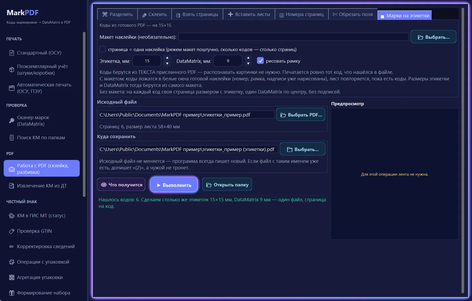Click the main panel vertical scrollbar
This screenshot has height=301, width=472.
(x=463, y=150)
